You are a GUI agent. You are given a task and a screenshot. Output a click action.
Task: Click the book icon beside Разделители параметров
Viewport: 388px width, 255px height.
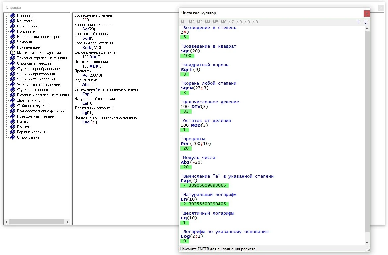pos(12,37)
